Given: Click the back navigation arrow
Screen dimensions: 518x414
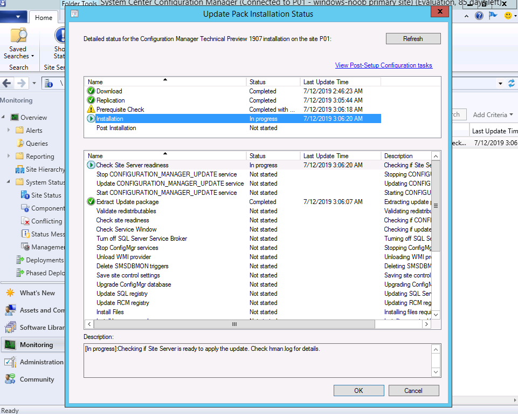Looking at the screenshot, I should pyautogui.click(x=7, y=83).
